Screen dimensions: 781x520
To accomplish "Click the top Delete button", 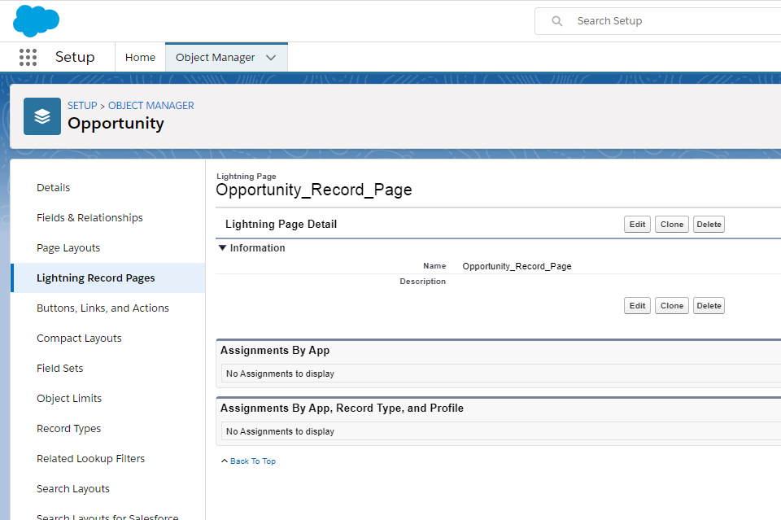I will click(x=709, y=225).
